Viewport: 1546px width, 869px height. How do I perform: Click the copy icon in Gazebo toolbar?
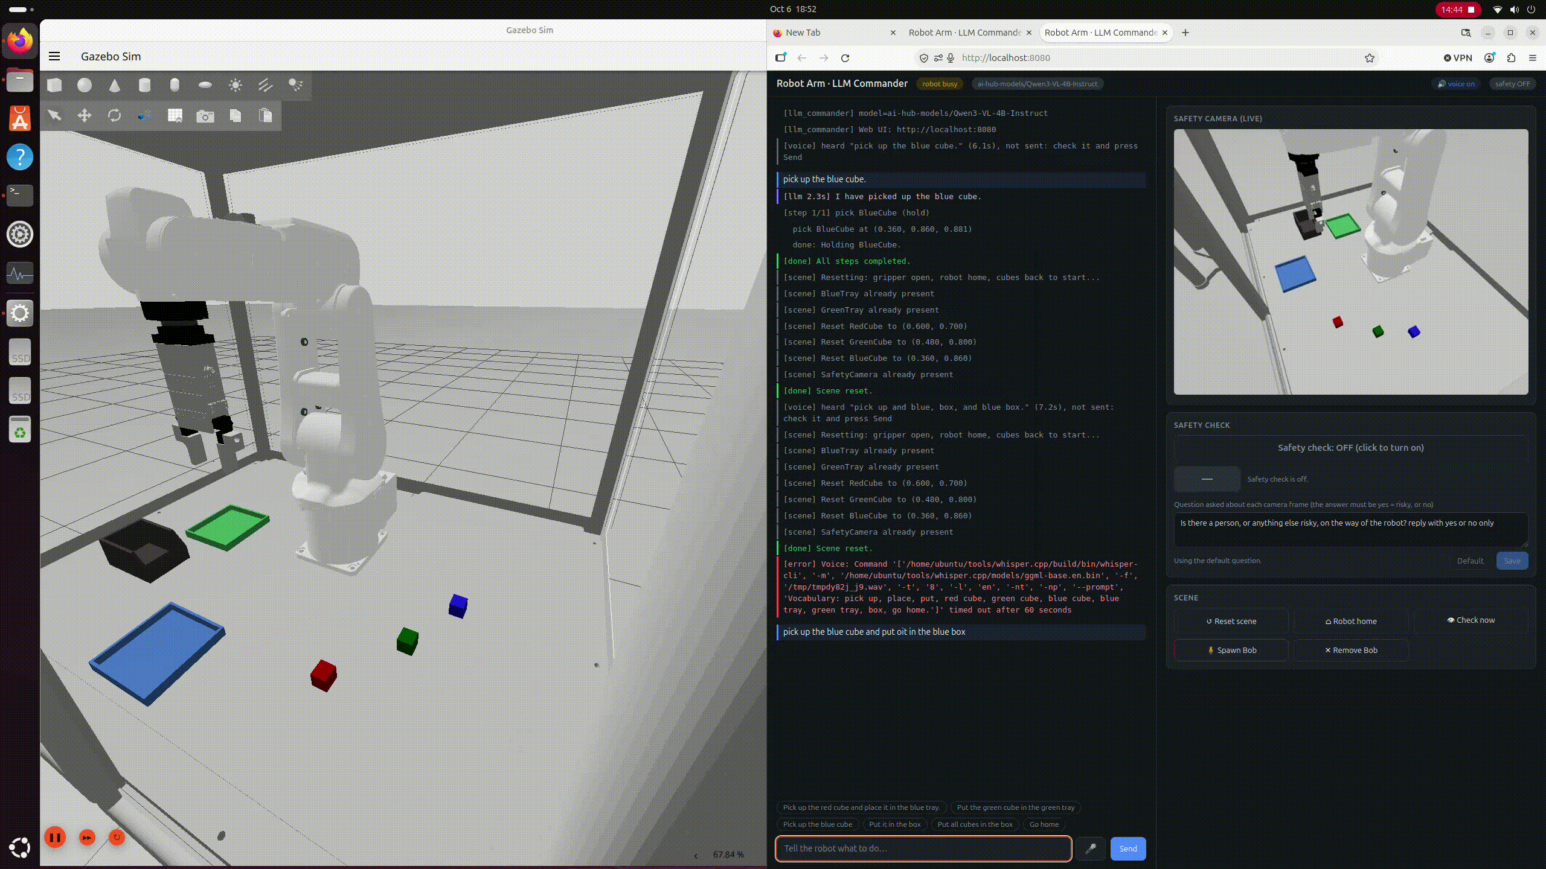coord(236,115)
